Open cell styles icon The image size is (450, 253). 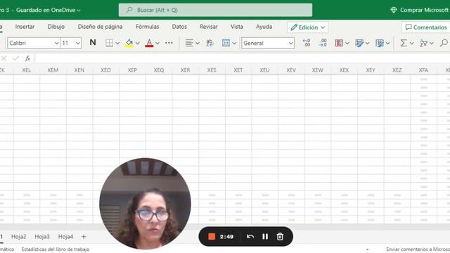pyautogui.click(x=380, y=43)
